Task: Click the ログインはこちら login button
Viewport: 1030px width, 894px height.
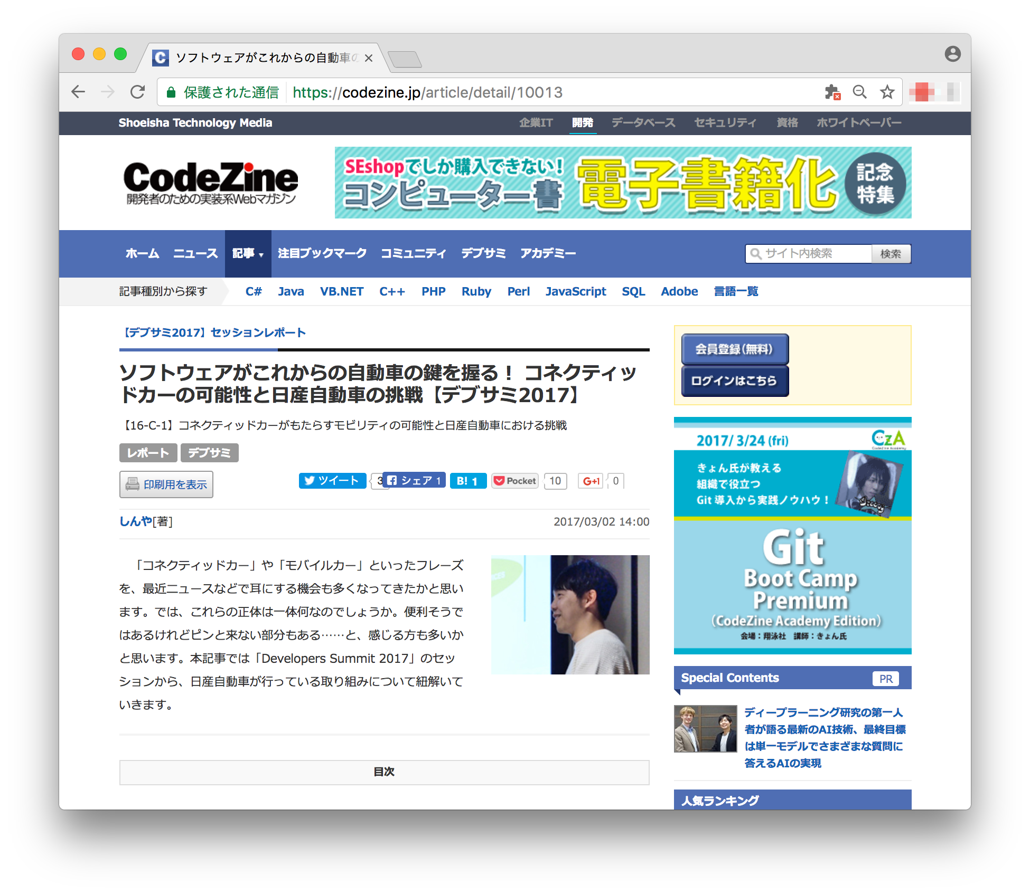Action: click(734, 381)
